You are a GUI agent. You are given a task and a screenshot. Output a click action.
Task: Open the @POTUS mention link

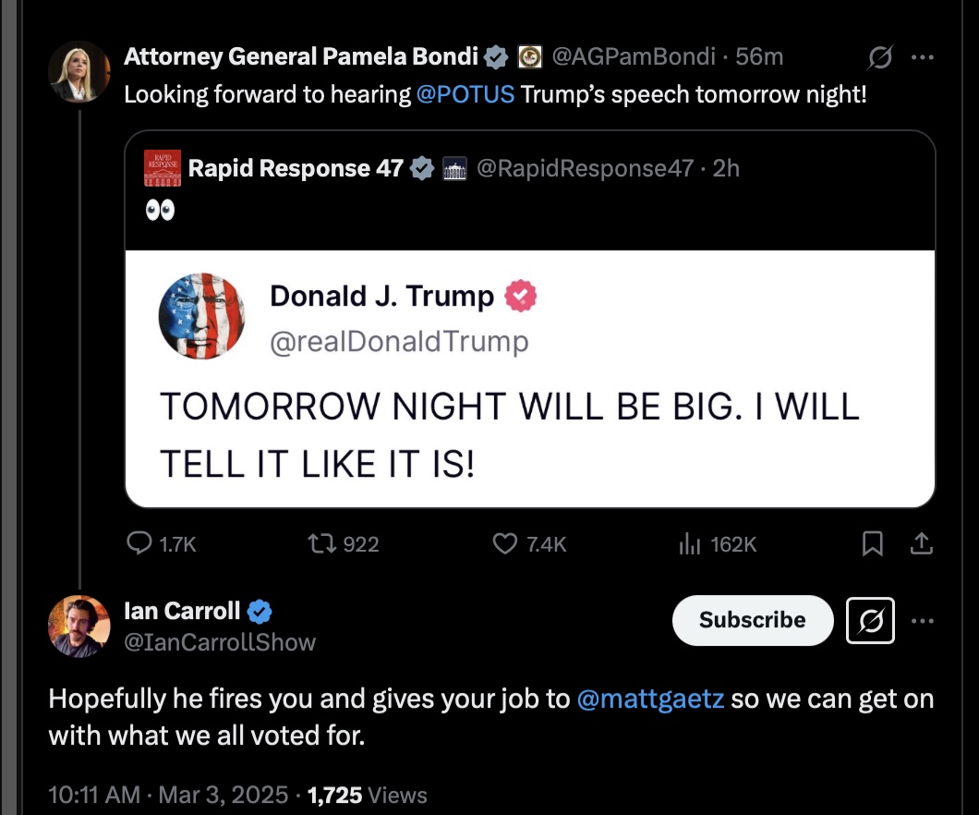pos(465,94)
